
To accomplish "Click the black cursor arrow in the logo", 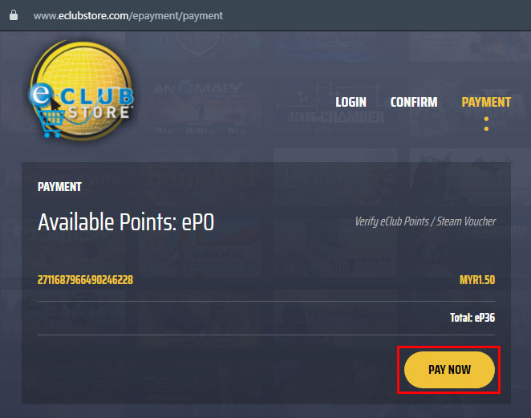I will pyautogui.click(x=55, y=103).
